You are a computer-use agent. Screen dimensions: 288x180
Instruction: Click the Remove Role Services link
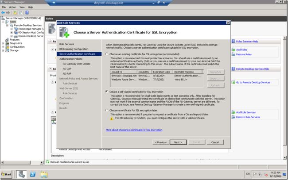(x=248, y=117)
